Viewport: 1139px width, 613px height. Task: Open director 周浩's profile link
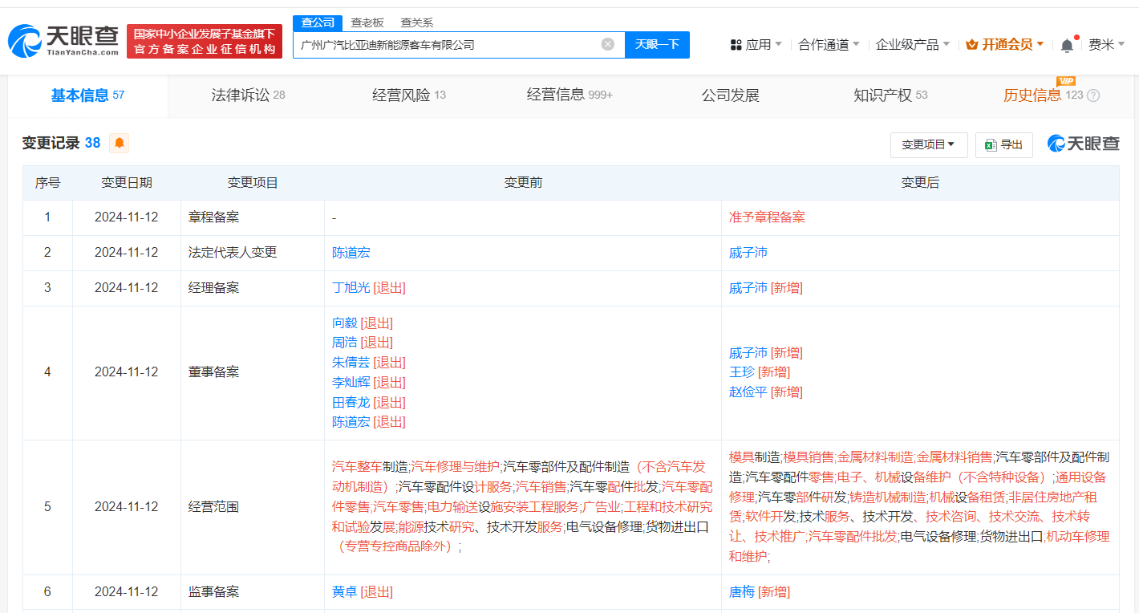click(345, 343)
